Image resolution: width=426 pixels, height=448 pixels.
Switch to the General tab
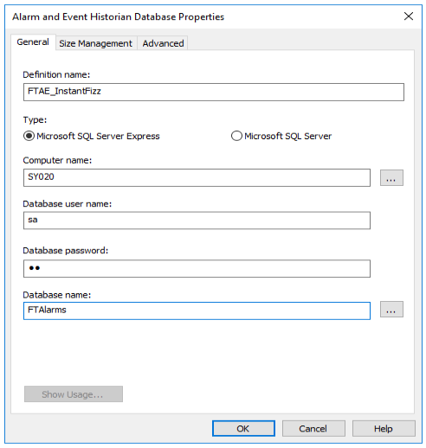33,42
